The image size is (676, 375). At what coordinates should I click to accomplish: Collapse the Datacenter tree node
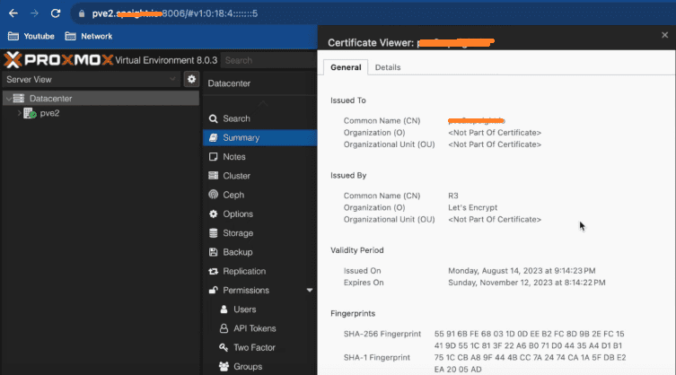(x=9, y=99)
